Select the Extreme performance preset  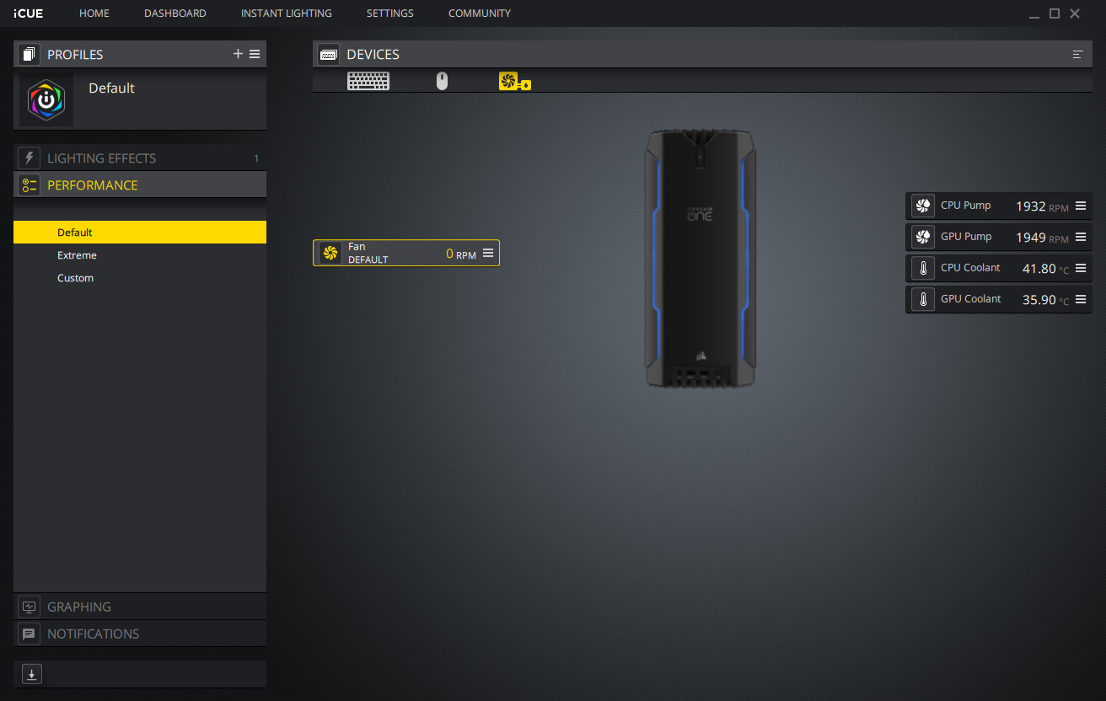pyautogui.click(x=140, y=255)
